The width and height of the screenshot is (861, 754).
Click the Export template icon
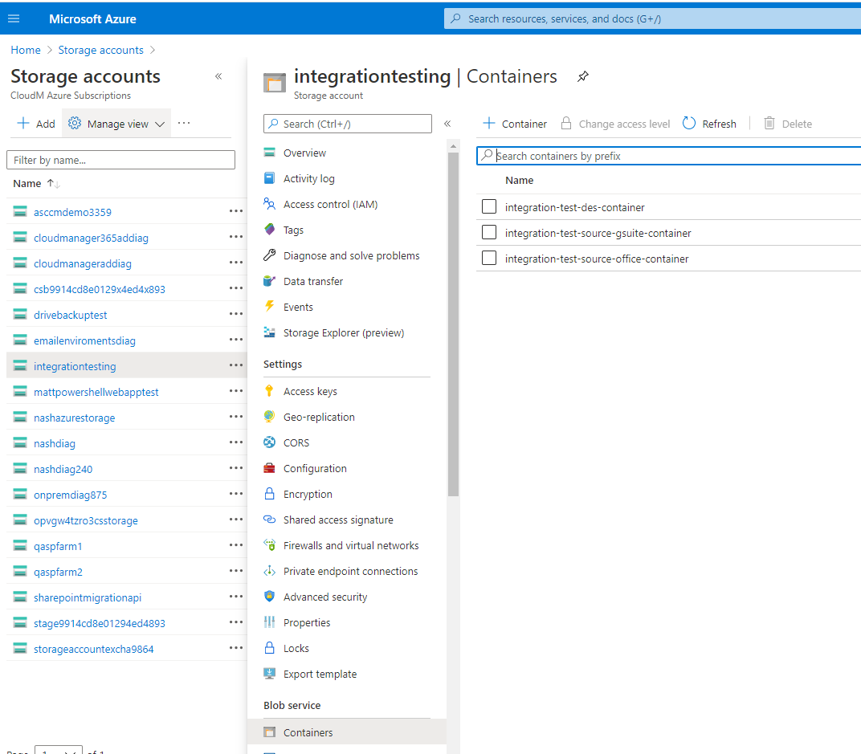[269, 673]
